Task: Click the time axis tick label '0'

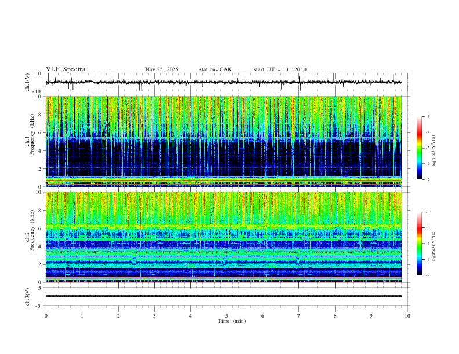Action: [46, 316]
